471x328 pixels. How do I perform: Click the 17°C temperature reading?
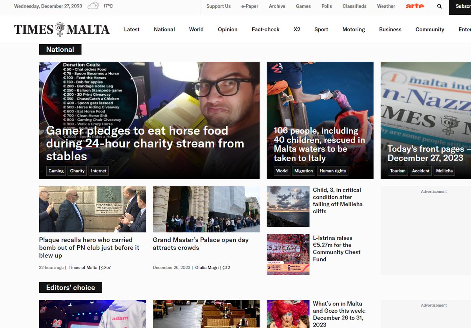(108, 6)
